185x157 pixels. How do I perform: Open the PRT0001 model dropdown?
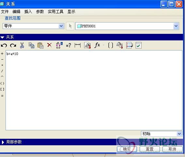point(127,26)
